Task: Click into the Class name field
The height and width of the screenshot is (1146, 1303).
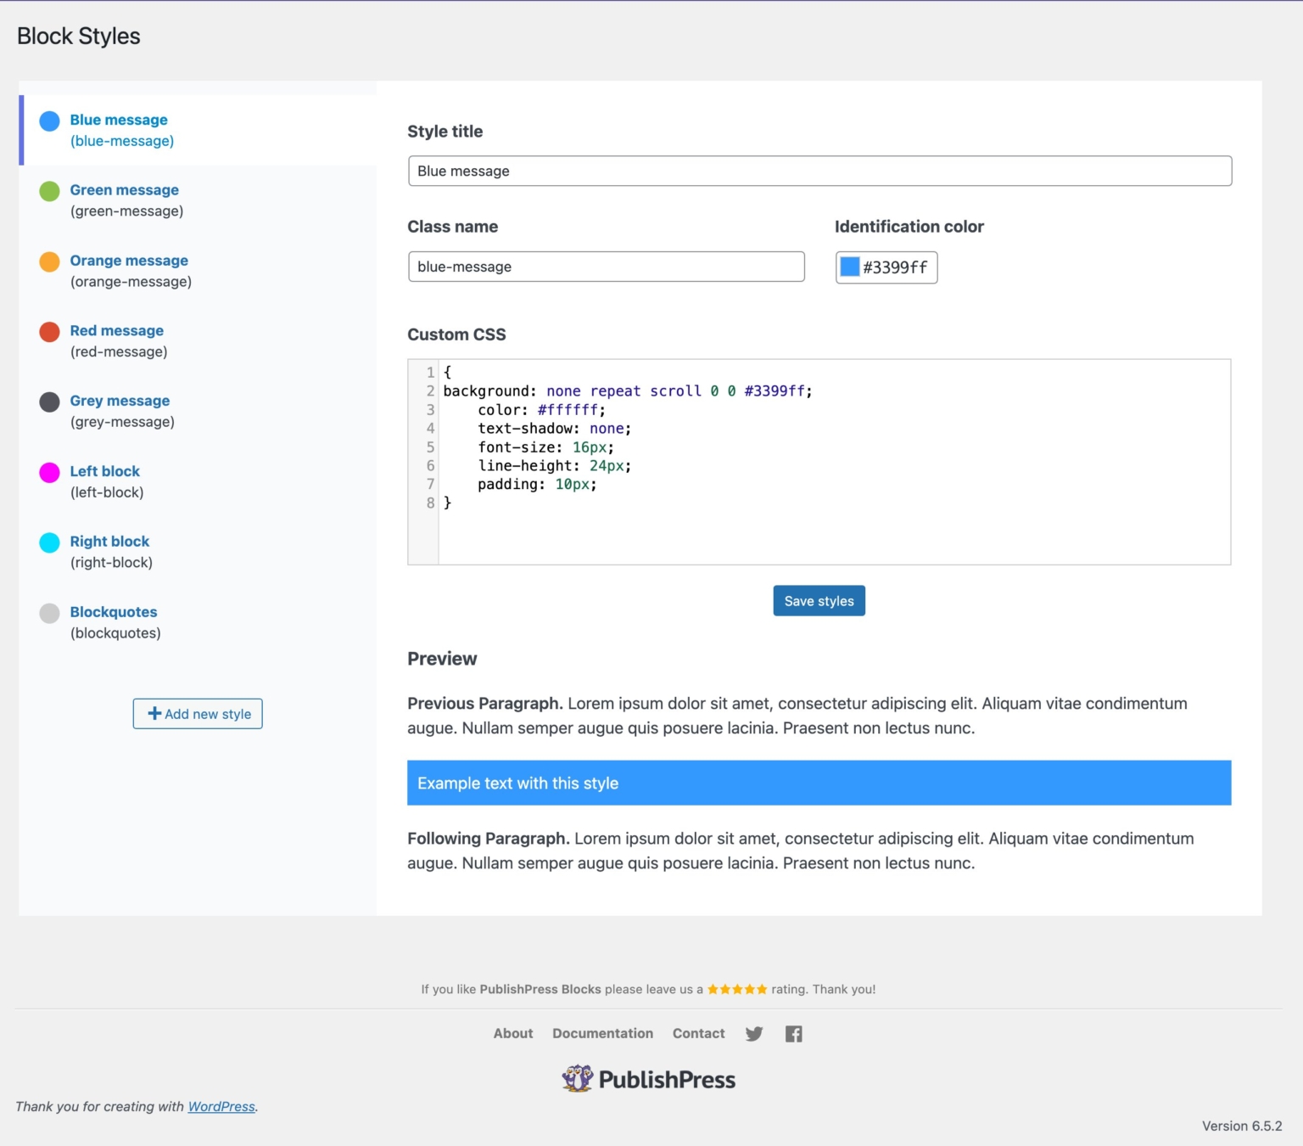Action: pos(606,267)
